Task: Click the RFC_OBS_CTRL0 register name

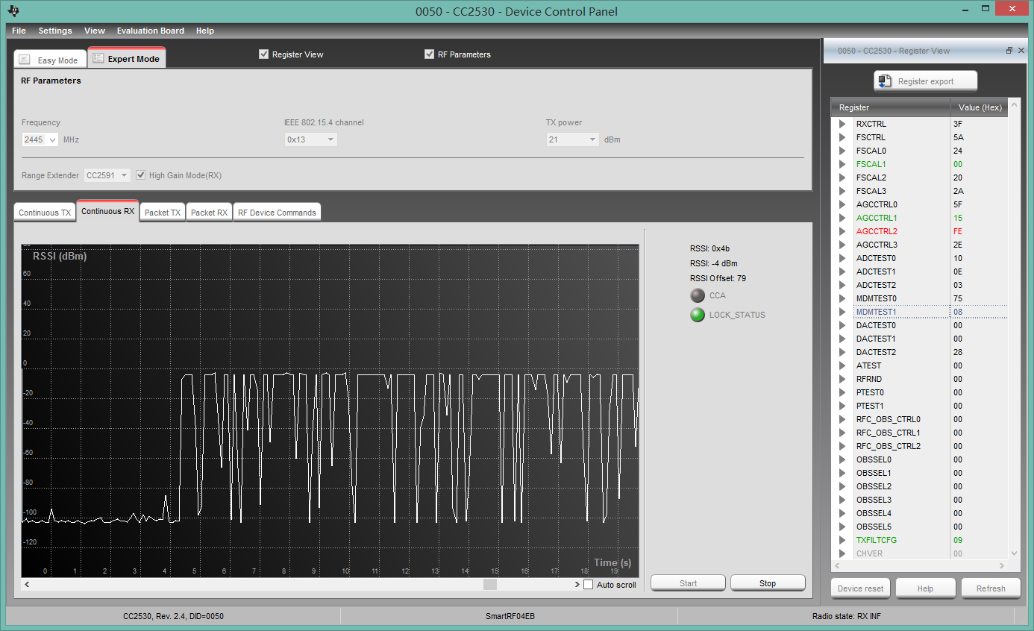Action: (888, 419)
